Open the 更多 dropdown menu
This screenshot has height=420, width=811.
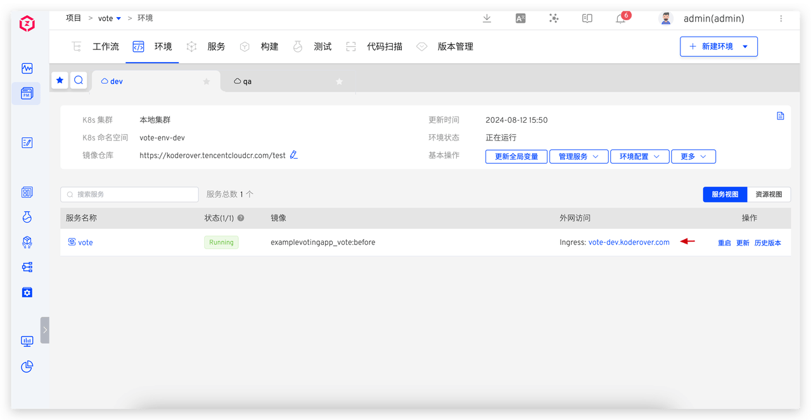(693, 156)
